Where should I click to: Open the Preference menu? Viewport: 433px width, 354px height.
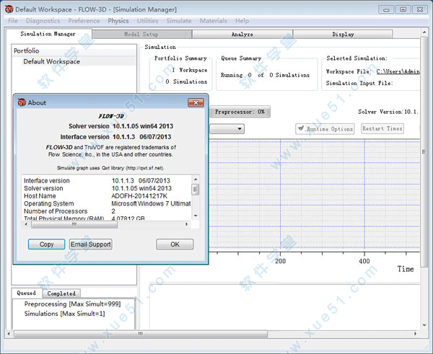point(84,21)
